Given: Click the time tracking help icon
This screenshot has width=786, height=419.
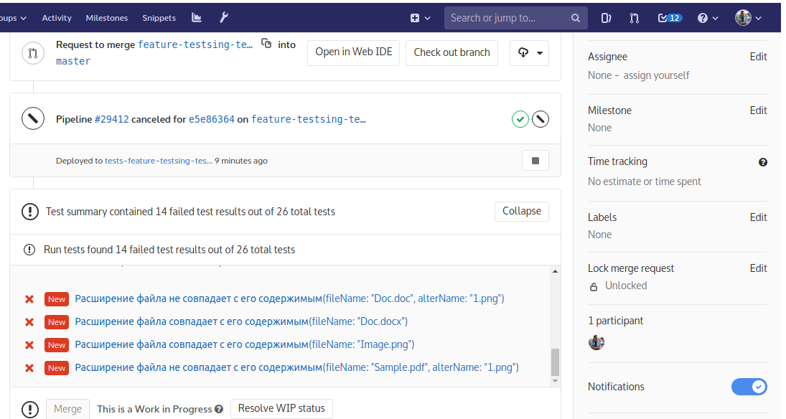Looking at the screenshot, I should pos(762,162).
